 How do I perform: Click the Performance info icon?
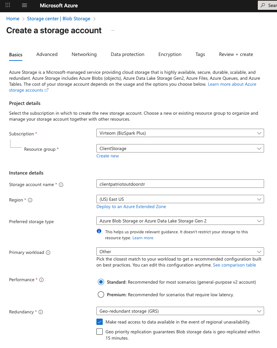click(x=41, y=280)
